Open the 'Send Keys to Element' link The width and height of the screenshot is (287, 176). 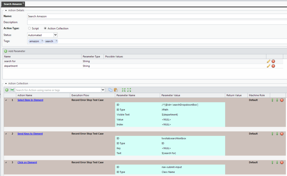30,134
